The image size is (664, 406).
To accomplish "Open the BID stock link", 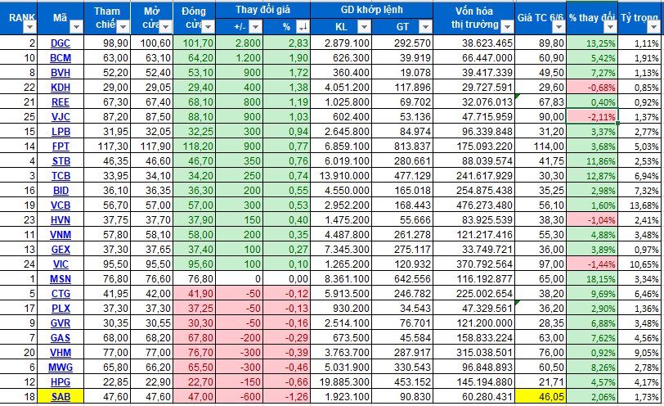I will coord(61,191).
